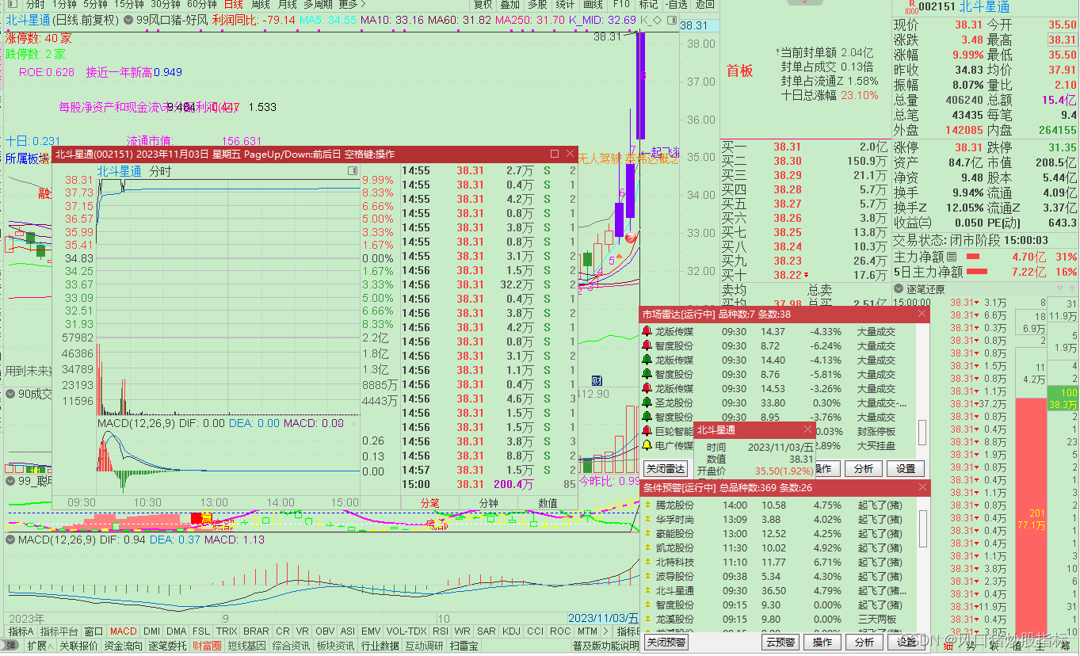Switch chart to 分时 period
Screen dimensions: 1080x656
tap(36, 5)
